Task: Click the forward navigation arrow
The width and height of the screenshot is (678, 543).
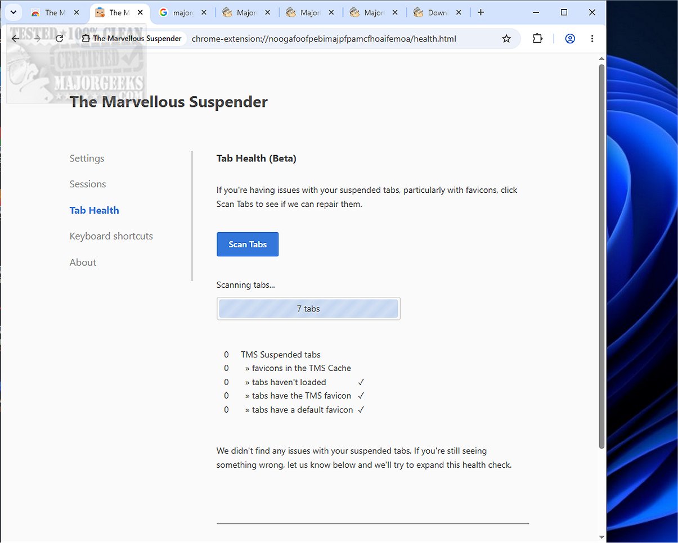Action: 37,39
